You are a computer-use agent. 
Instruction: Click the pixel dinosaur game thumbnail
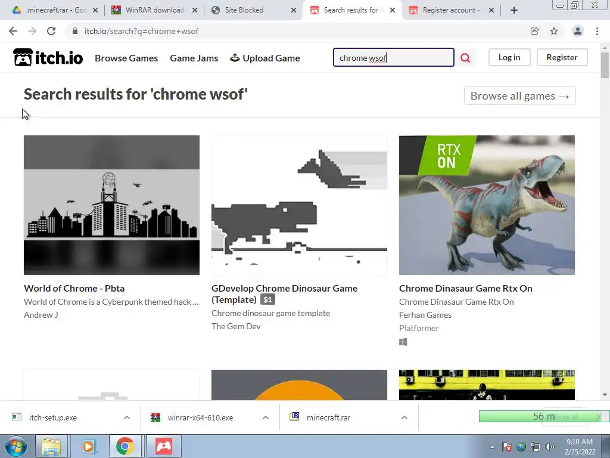(x=299, y=205)
